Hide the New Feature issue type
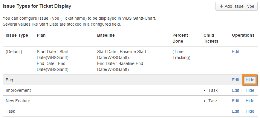 pos(250,101)
